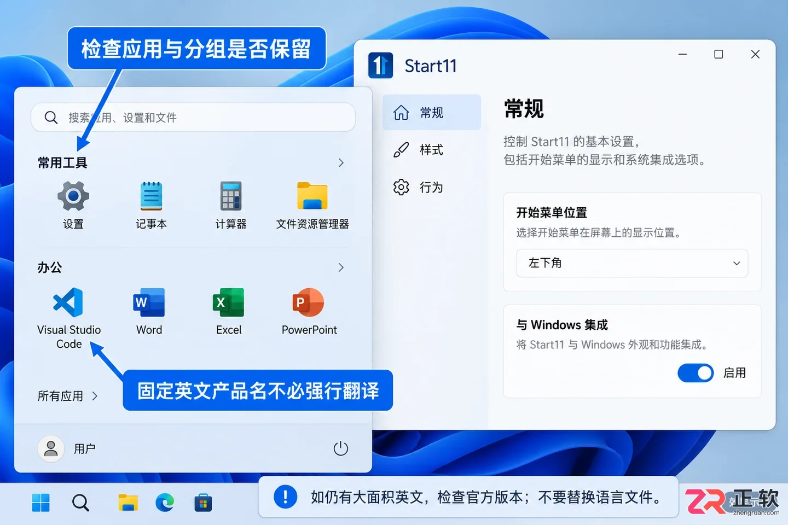788x525 pixels.
Task: Open the 用户 account avatar
Action: pyautogui.click(x=51, y=448)
